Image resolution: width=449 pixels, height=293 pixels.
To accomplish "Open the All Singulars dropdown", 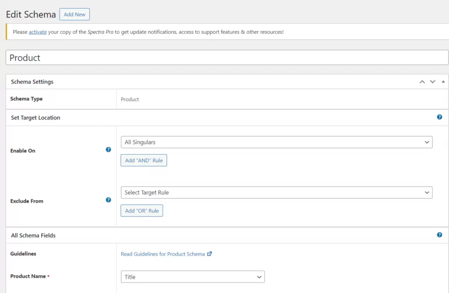I will coord(276,142).
